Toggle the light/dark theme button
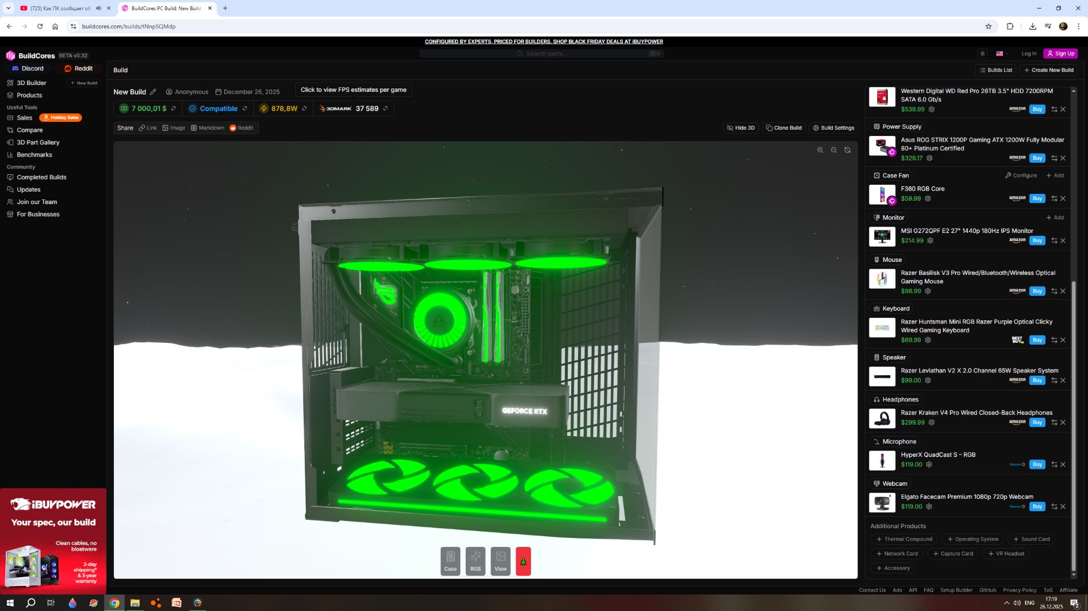This screenshot has width=1088, height=611. (982, 54)
